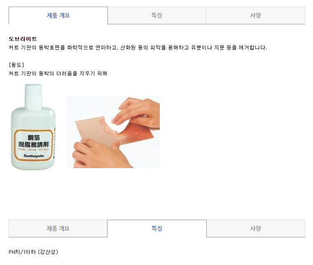Click the product description sentence about 동박표면
The image size is (313, 265).
point(138,47)
